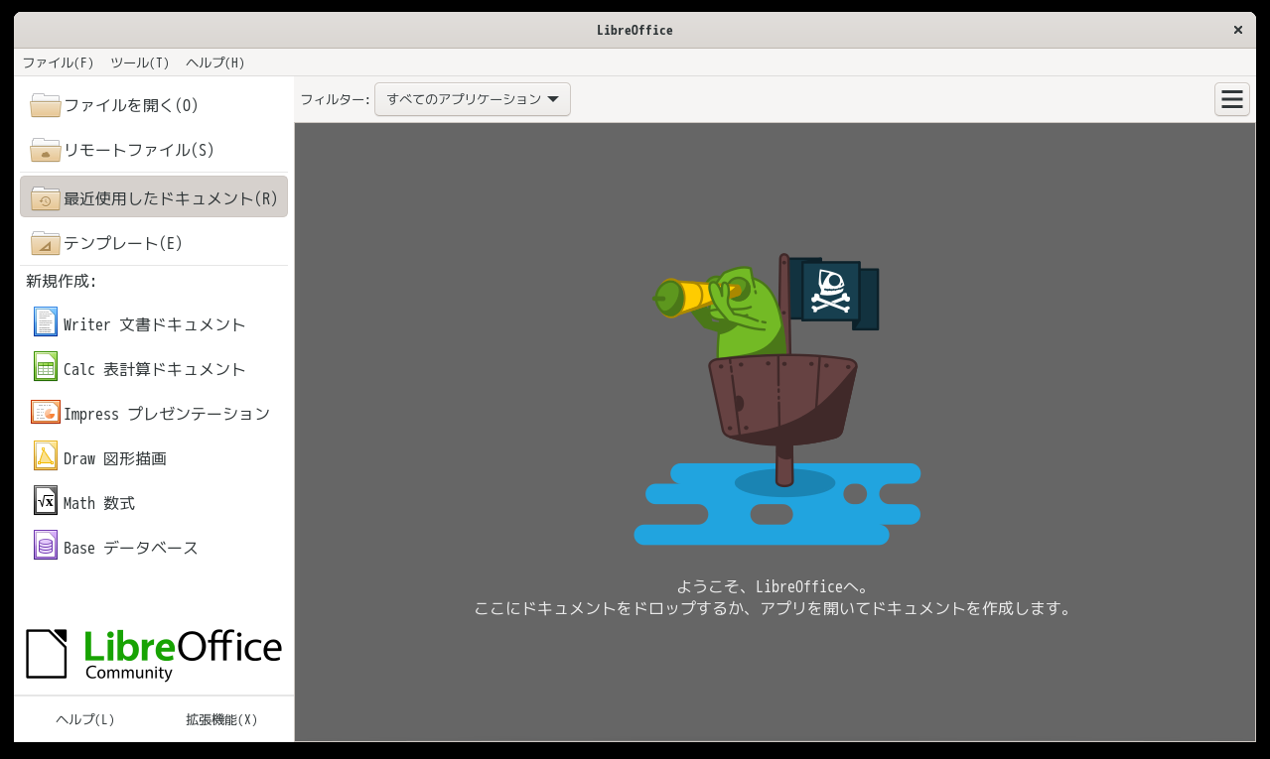Select 最近使用したドキュメント(R) label

point(171,198)
